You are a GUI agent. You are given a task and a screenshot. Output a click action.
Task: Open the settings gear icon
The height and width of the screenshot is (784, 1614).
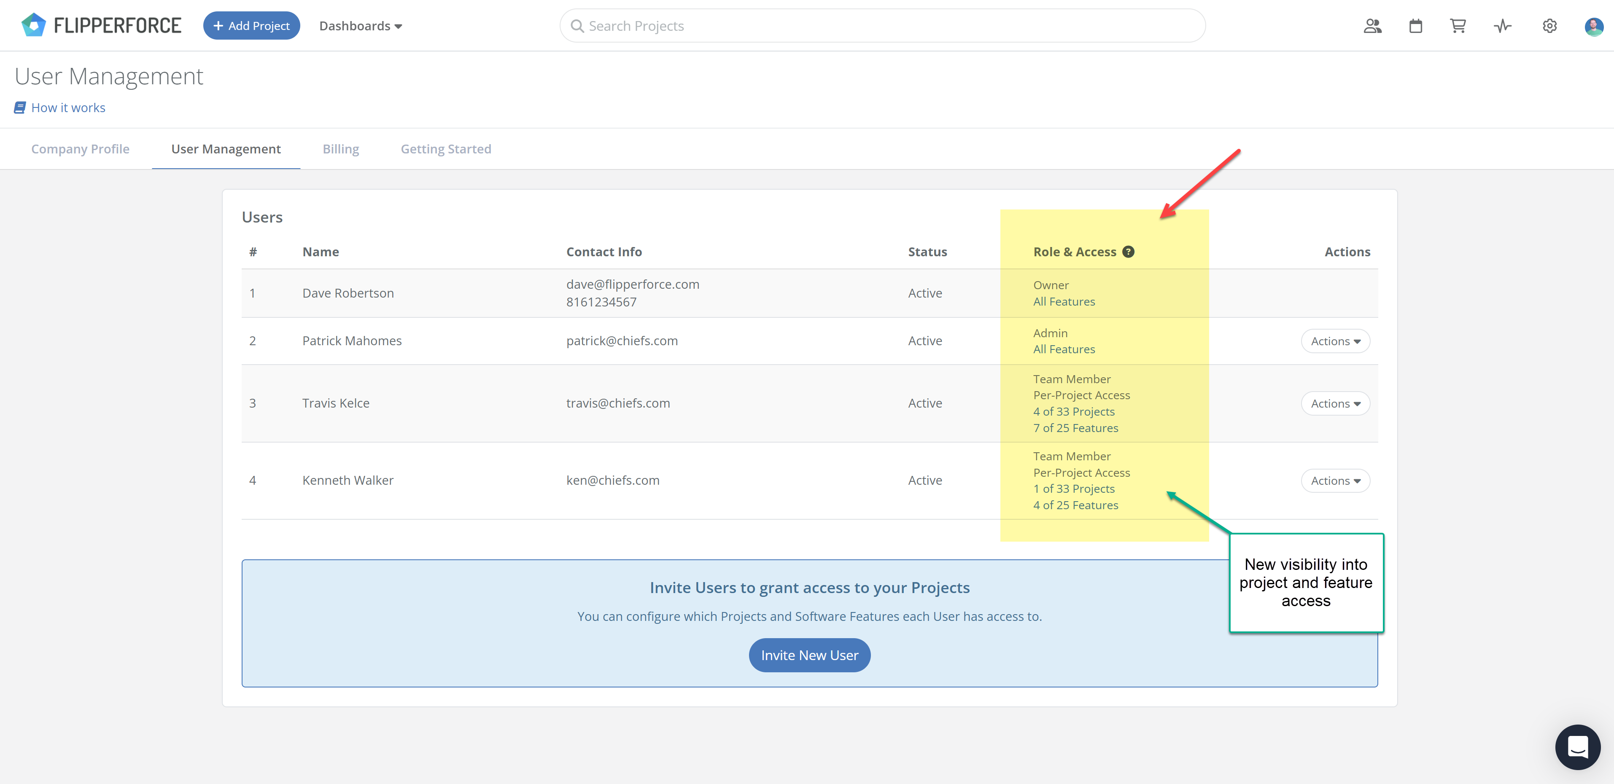[1549, 26]
